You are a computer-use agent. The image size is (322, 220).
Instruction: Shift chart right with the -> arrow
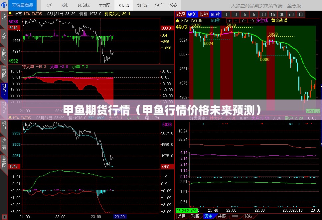(x=251, y=21)
